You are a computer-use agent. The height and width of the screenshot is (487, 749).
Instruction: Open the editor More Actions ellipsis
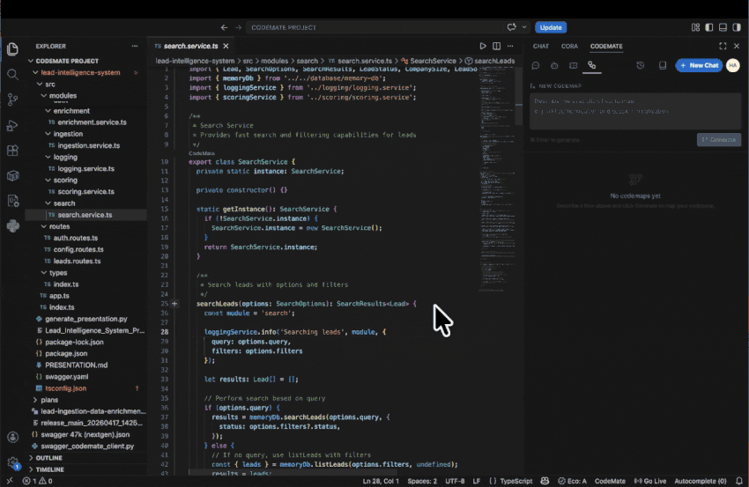pos(510,46)
